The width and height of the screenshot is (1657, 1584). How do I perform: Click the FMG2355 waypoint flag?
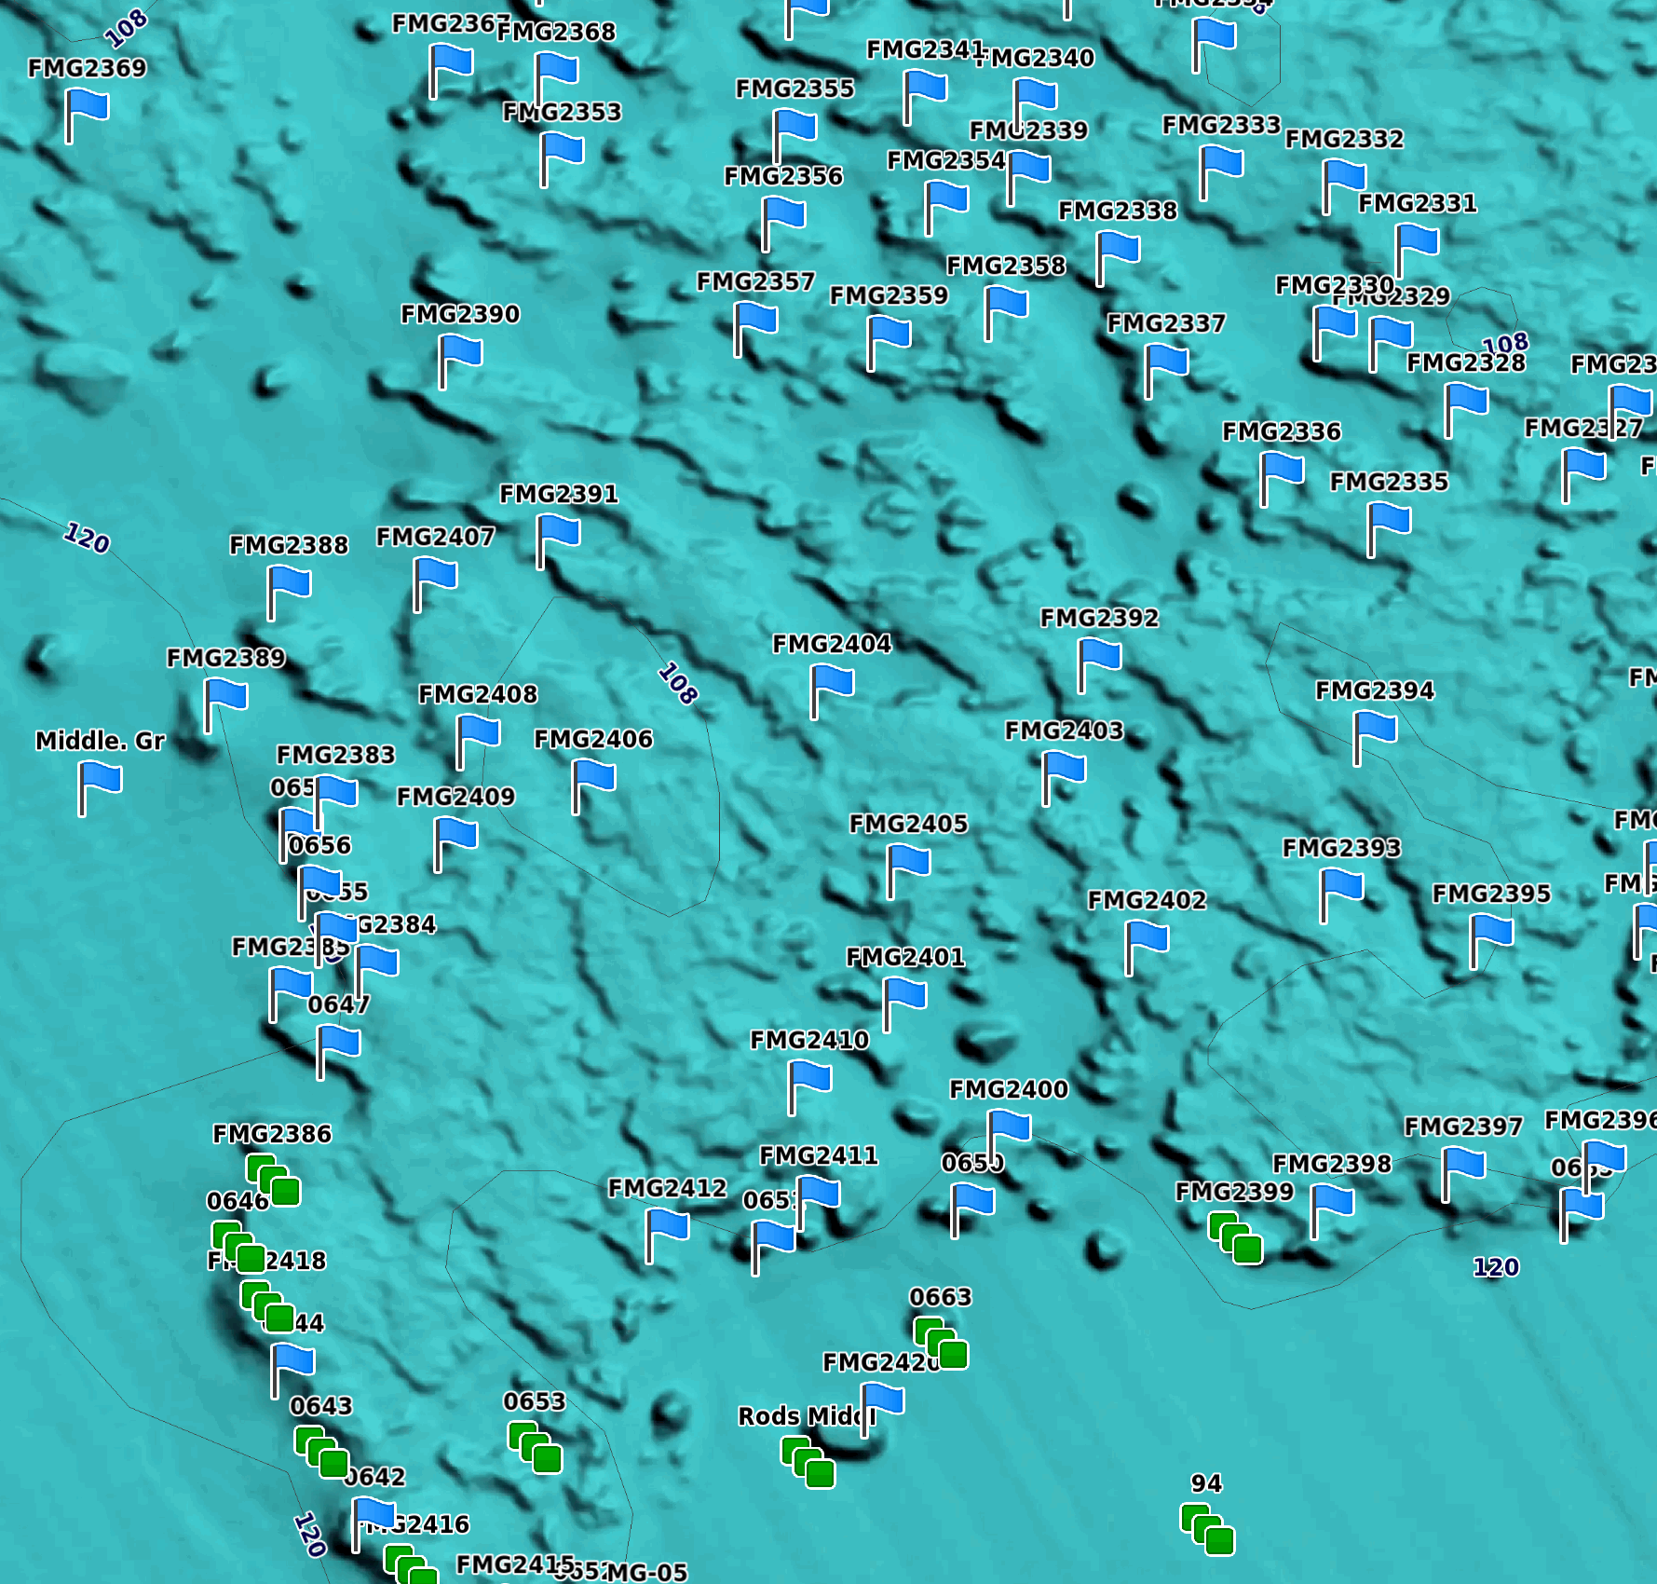pos(795,135)
